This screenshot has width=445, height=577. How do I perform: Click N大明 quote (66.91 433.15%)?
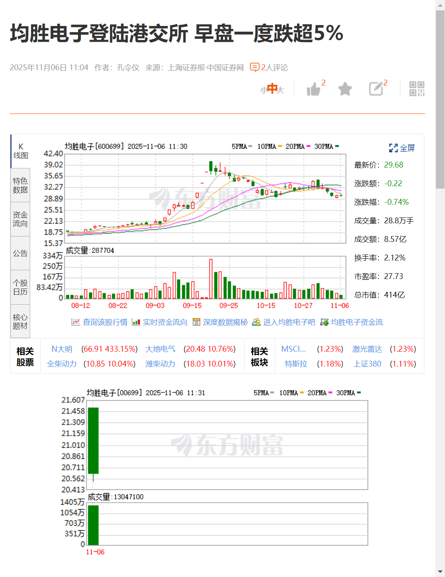pyautogui.click(x=109, y=349)
